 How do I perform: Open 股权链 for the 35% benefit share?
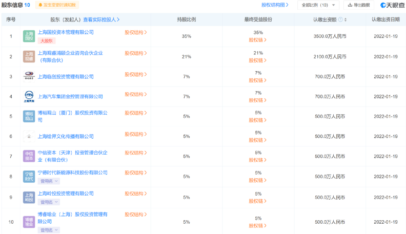258,39
